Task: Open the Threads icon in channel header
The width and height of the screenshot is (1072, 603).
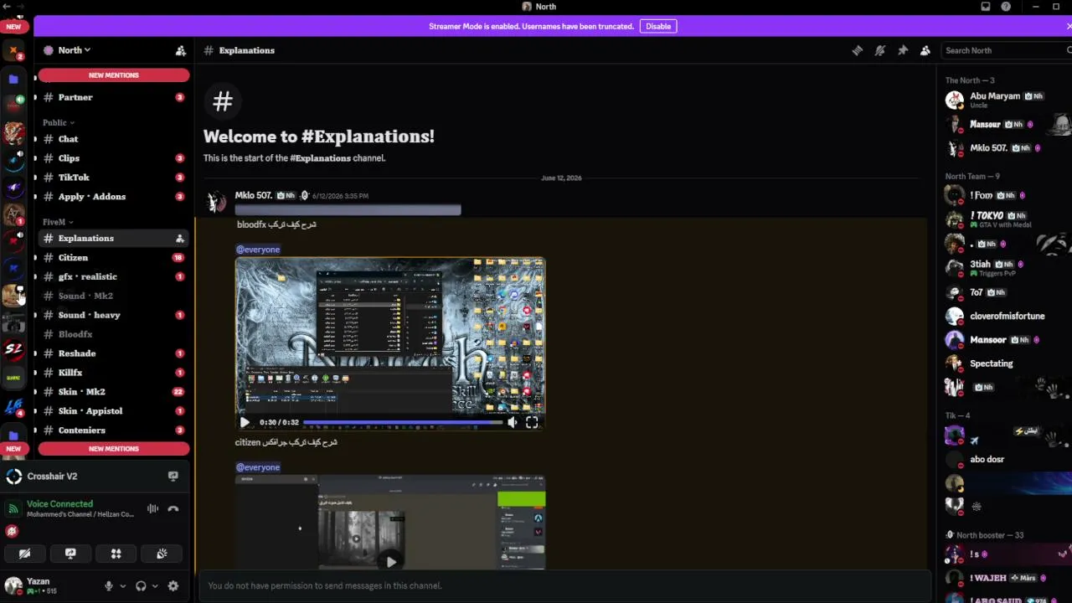Action: [857, 50]
